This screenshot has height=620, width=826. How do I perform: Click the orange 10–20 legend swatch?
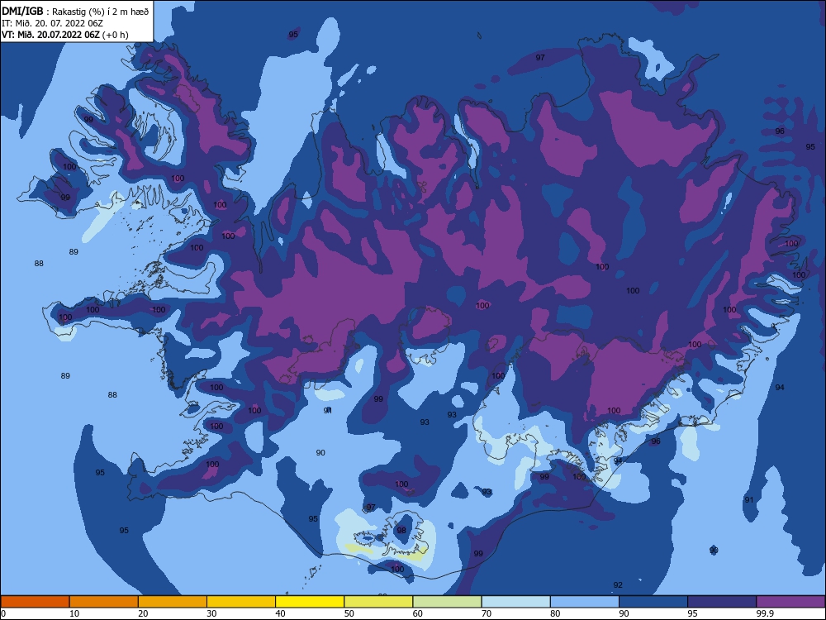pos(104,602)
